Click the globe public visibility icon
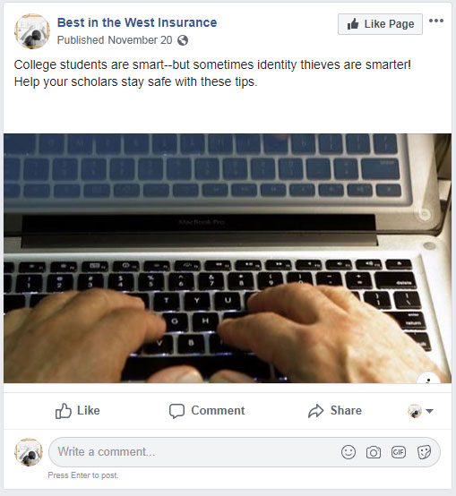Screen dimensions: 456x496 point(183,40)
